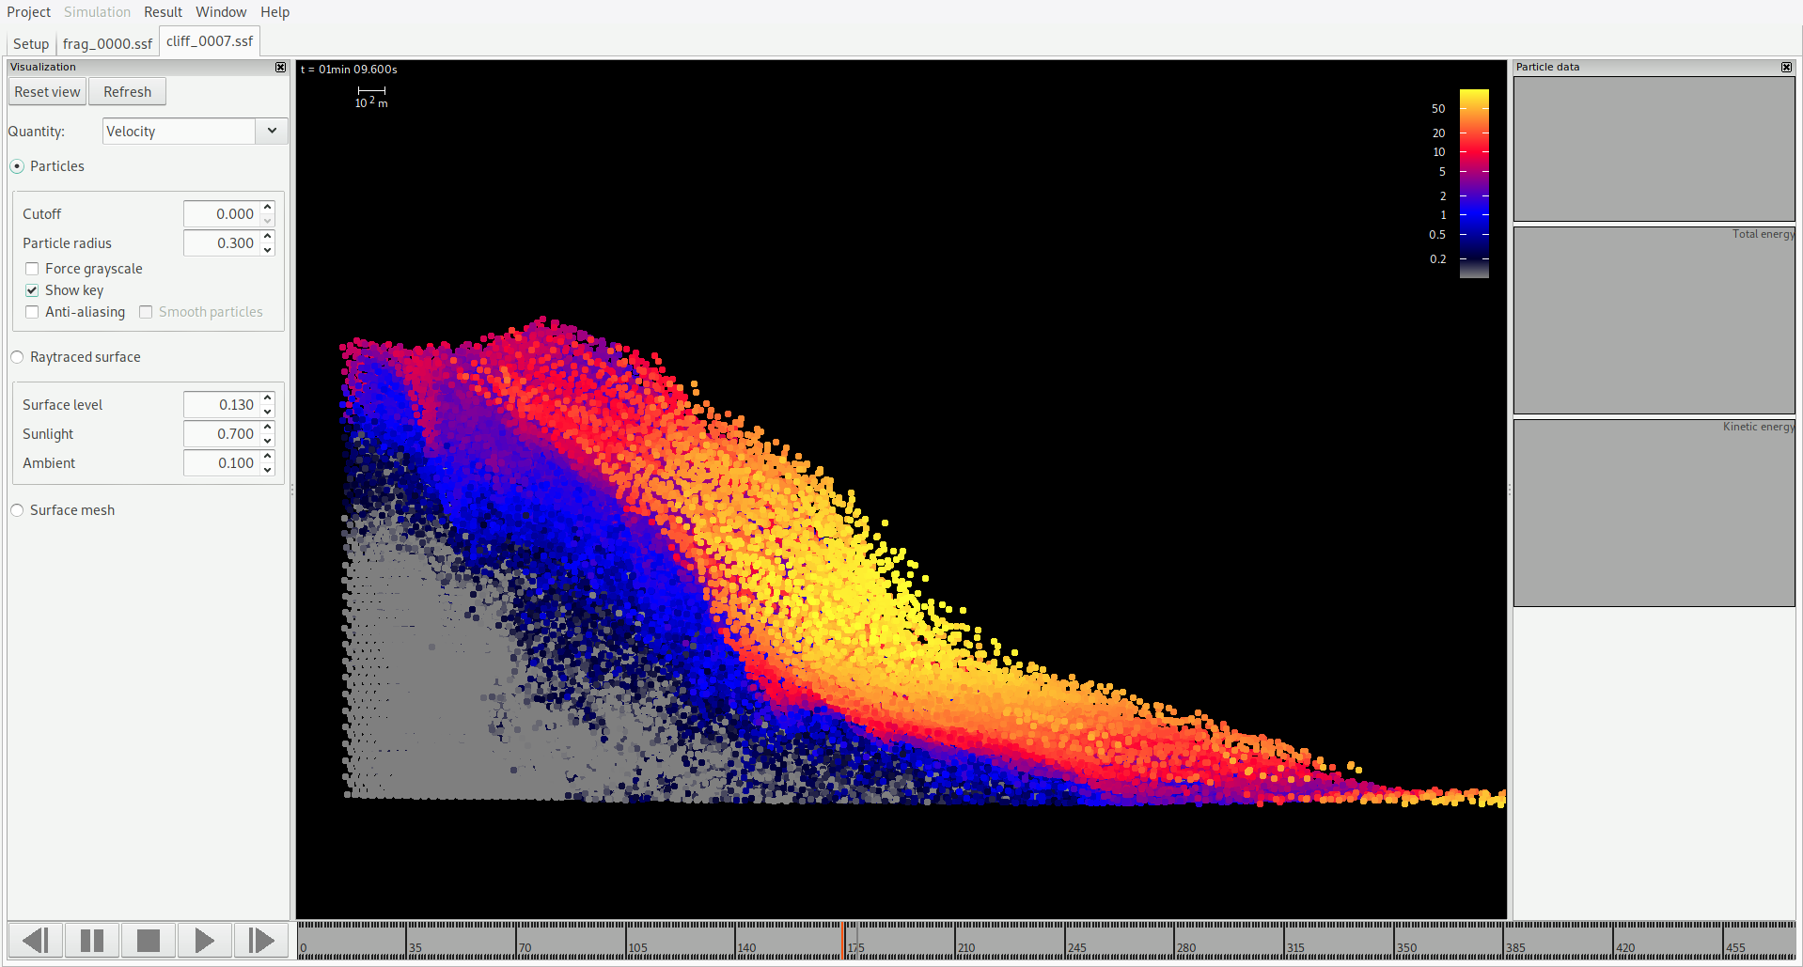The height and width of the screenshot is (967, 1803).
Task: Click the Particle radius value field
Action: 222,243
